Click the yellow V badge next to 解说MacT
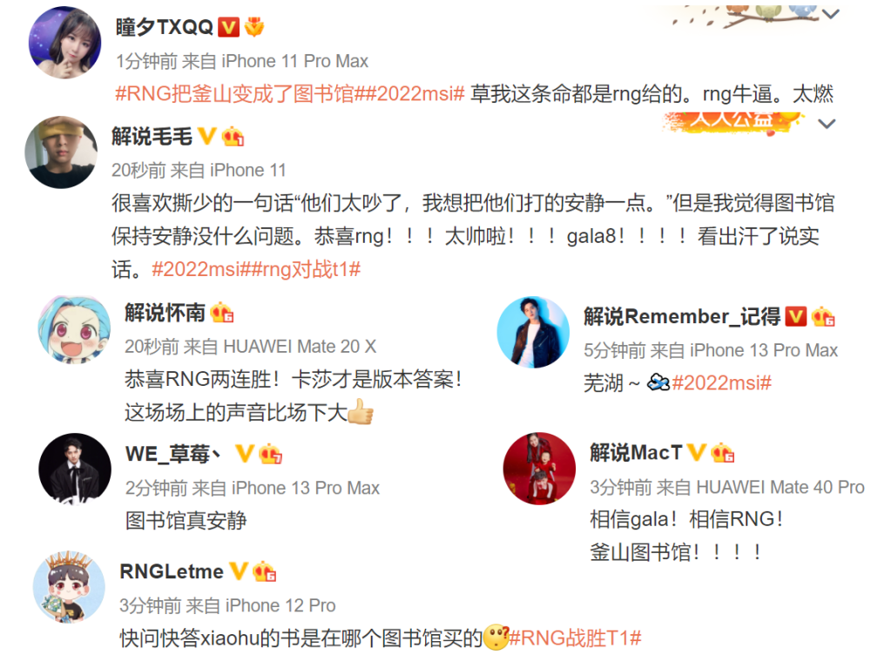 (697, 452)
